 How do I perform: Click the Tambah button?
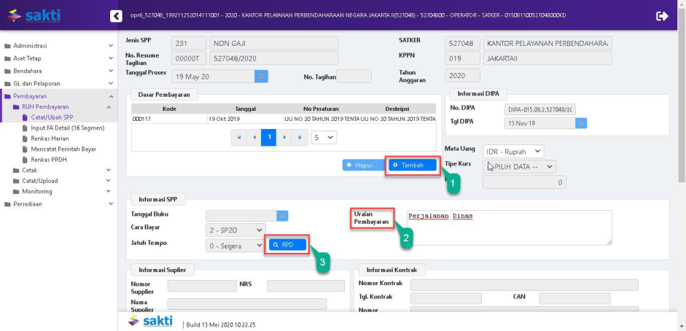tap(413, 165)
